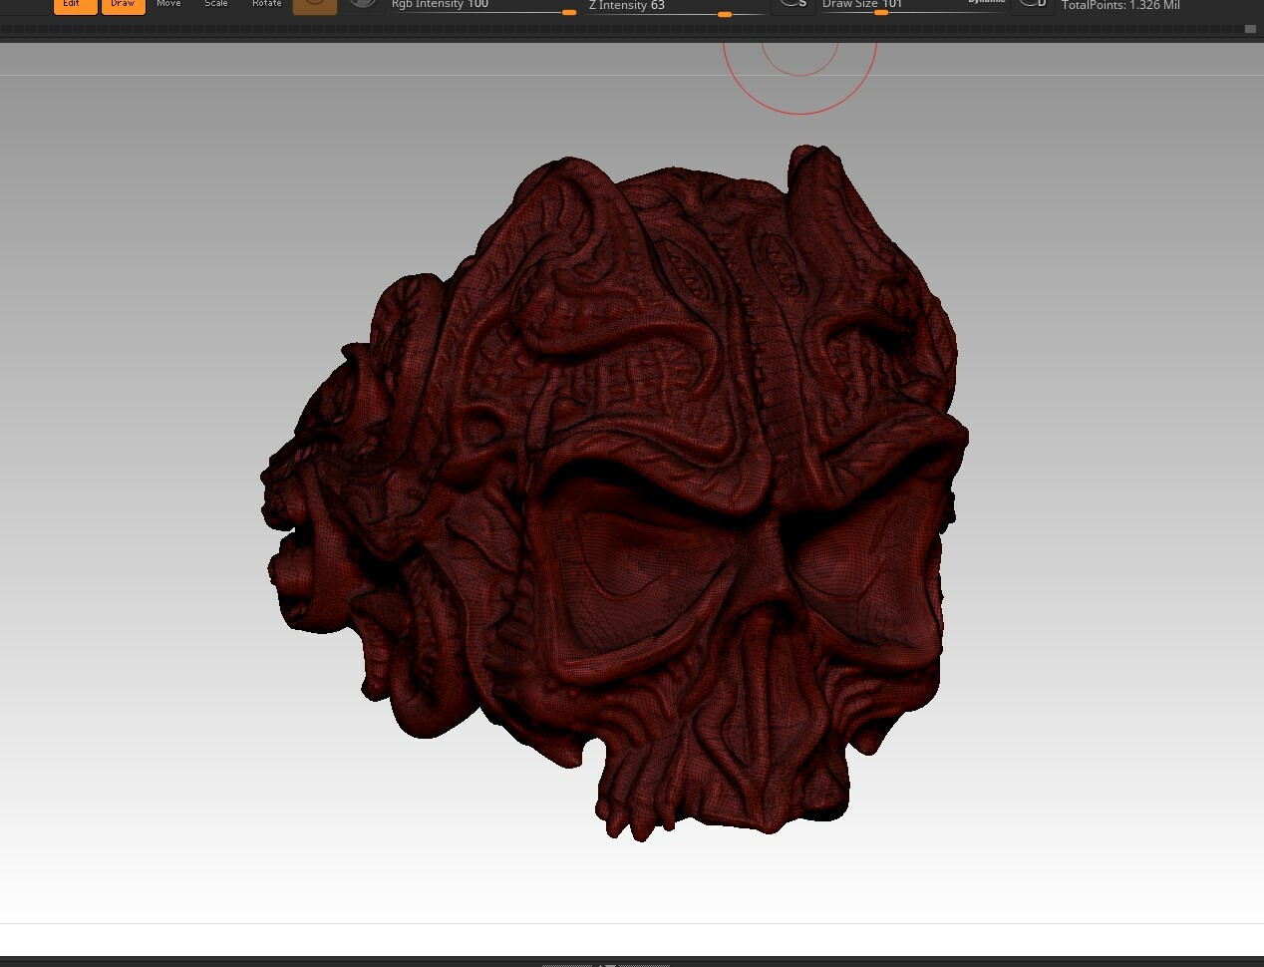Click the S brush-setting icon
The image size is (1264, 967).
point(793,6)
